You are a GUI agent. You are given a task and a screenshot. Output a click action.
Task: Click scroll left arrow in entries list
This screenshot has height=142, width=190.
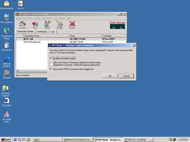coord(17,70)
